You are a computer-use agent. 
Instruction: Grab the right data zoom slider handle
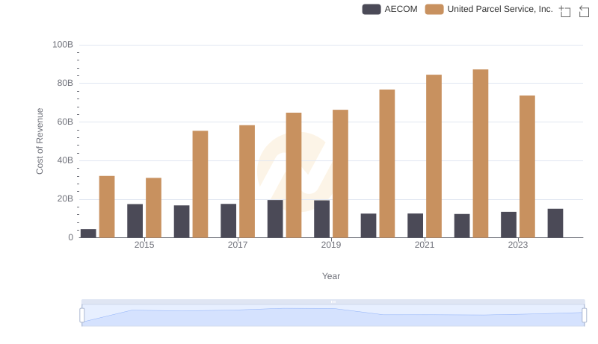click(x=585, y=315)
